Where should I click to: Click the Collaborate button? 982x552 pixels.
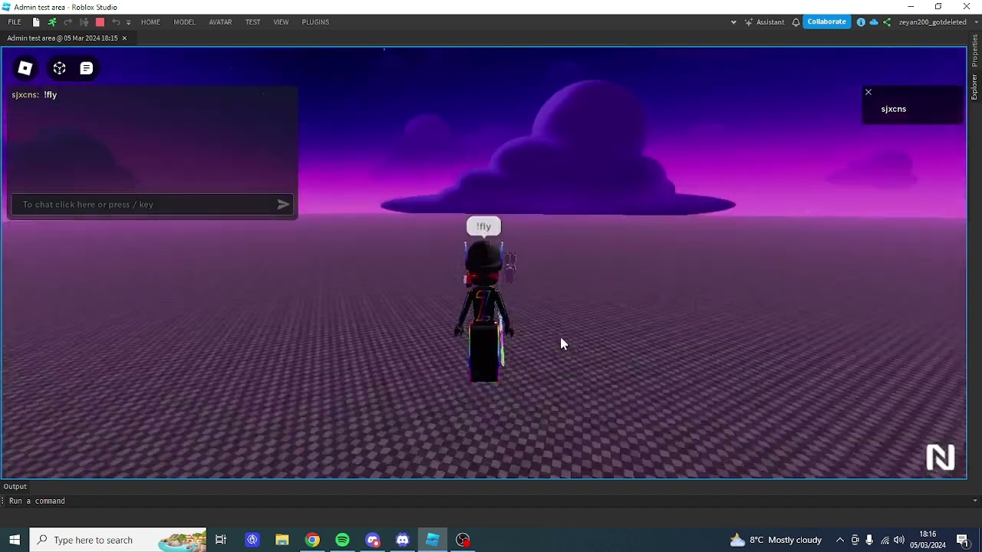(826, 22)
